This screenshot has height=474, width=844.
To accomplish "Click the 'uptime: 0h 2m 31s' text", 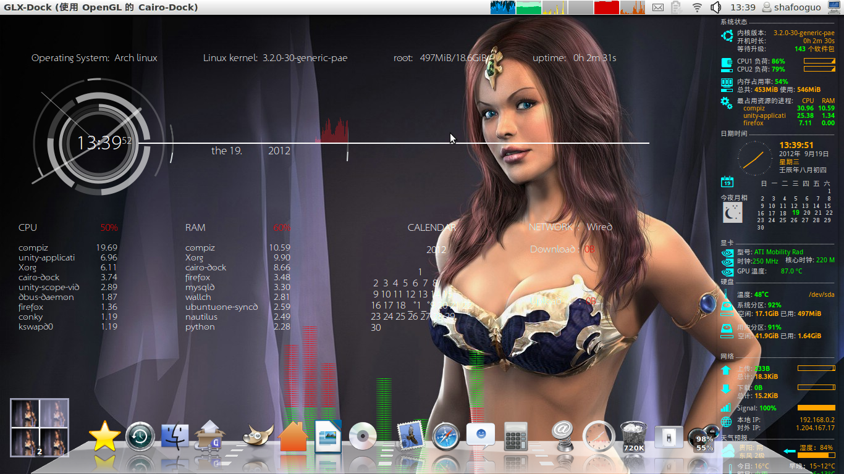I will point(575,58).
